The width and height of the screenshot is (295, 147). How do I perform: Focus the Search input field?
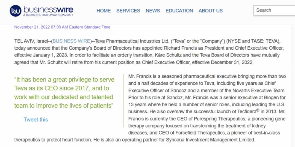pos(274,10)
